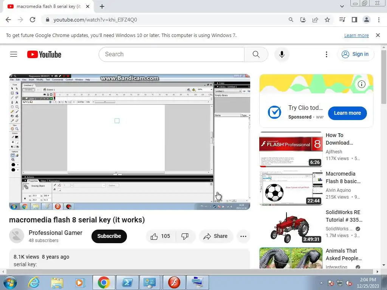The image size is (387, 290).
Task: Open the Chrome profile icon
Action: coord(367,20)
